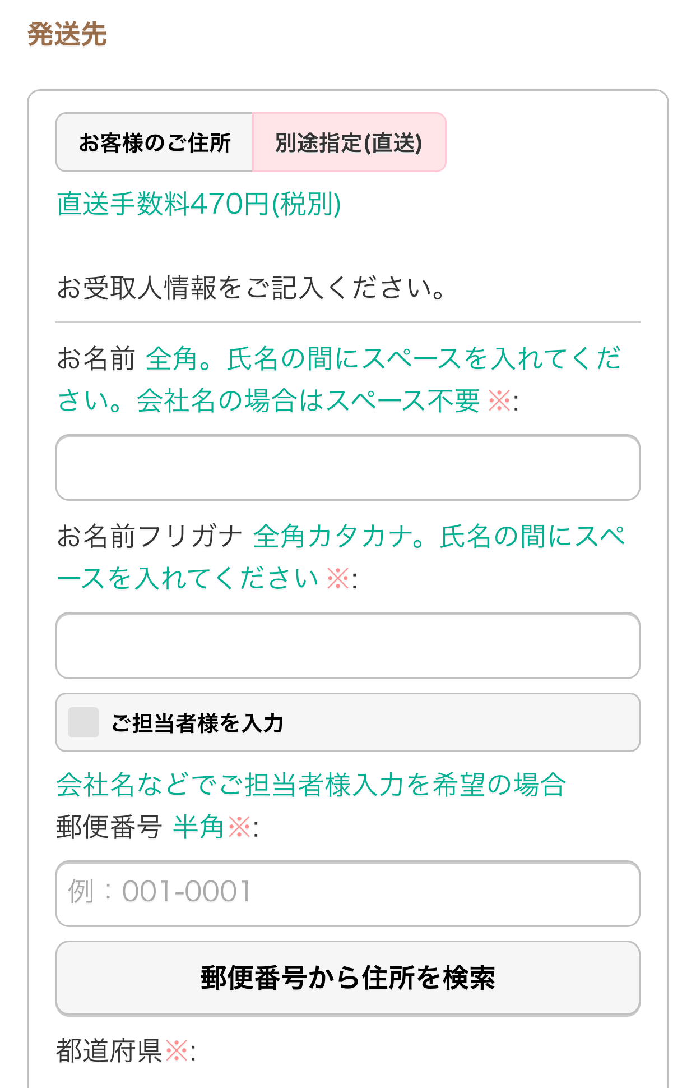Switch to 別途指定(直送) tab

(349, 142)
